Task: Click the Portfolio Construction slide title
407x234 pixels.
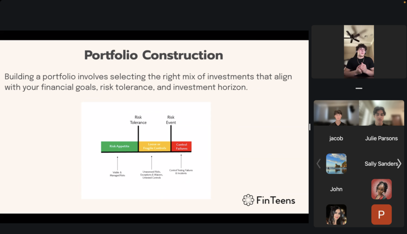Action: pos(154,55)
